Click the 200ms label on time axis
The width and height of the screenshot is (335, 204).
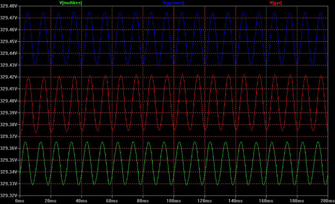(x=327, y=200)
